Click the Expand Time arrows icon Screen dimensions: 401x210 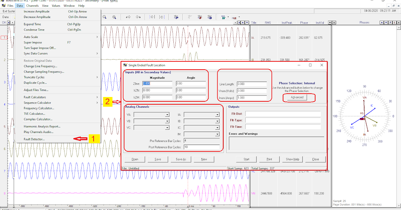pos(128,17)
